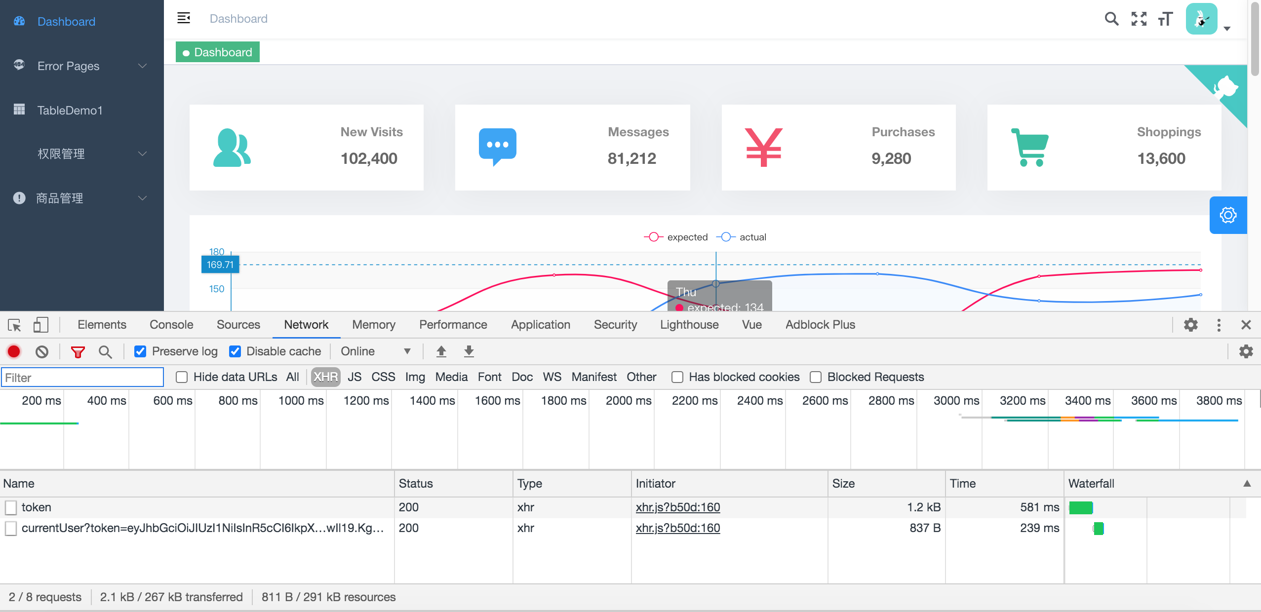
Task: Enable Hide data URLs checkbox
Action: pyautogui.click(x=182, y=377)
